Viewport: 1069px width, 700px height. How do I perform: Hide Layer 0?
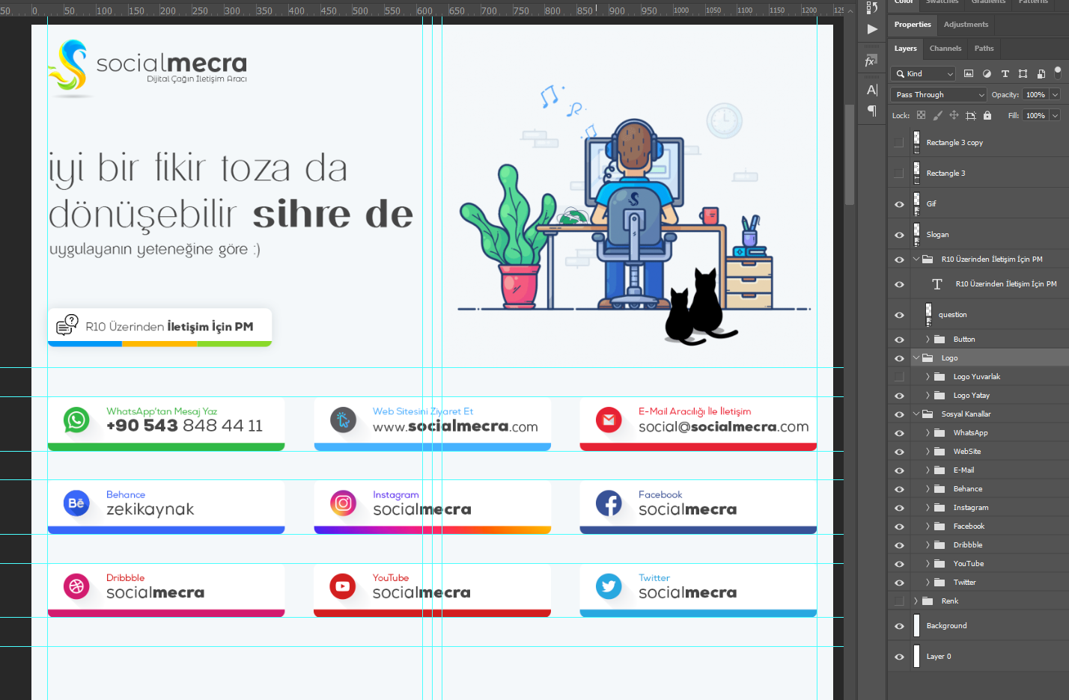coord(899,657)
